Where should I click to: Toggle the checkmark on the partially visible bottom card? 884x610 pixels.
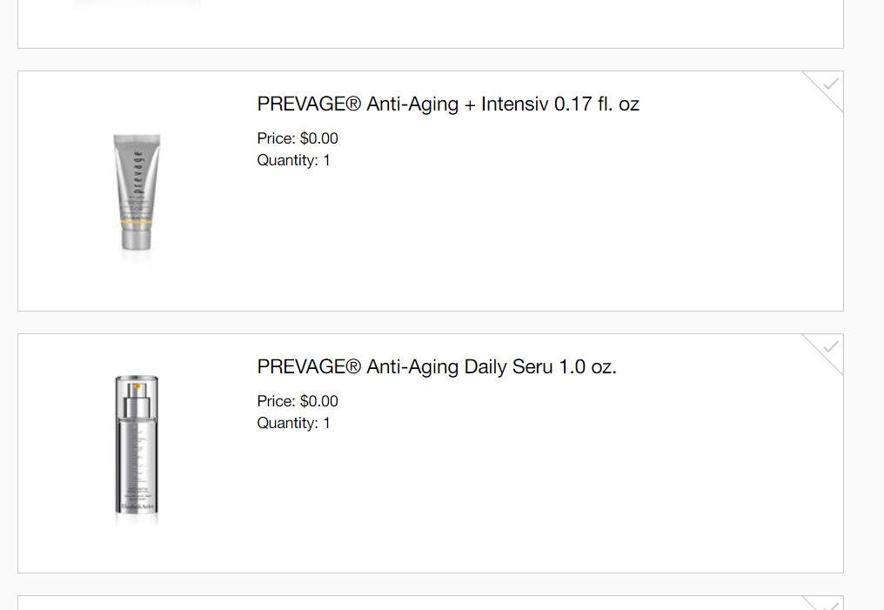[x=830, y=605]
